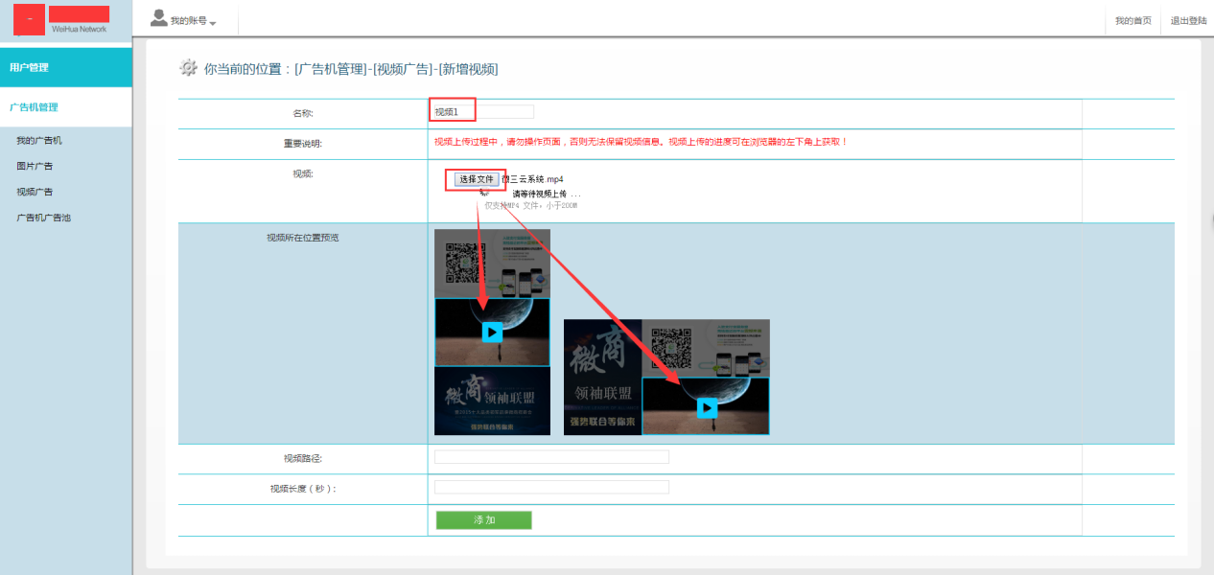Click the gear icon beside 你当前的位置
This screenshot has width=1214, height=575.
click(x=189, y=68)
